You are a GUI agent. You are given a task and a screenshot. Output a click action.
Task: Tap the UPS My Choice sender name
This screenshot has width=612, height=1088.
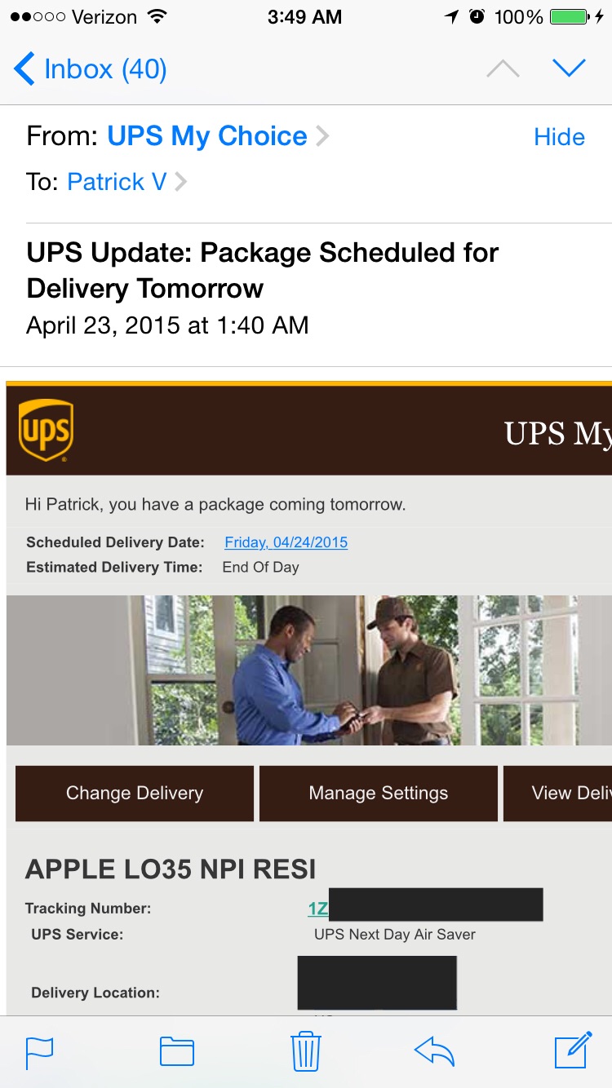pyautogui.click(x=207, y=136)
